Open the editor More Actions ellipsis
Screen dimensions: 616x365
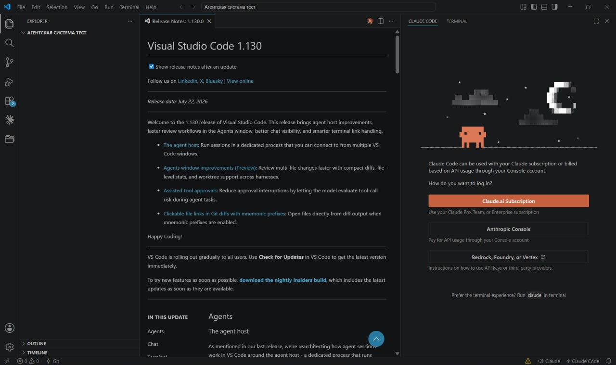coord(391,21)
